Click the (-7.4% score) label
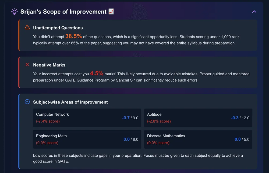Viewport: 269px width, 173px height. (48, 121)
